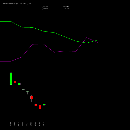Click the low value L: 2.05
Screen dimensions: 130x130
point(66,9)
